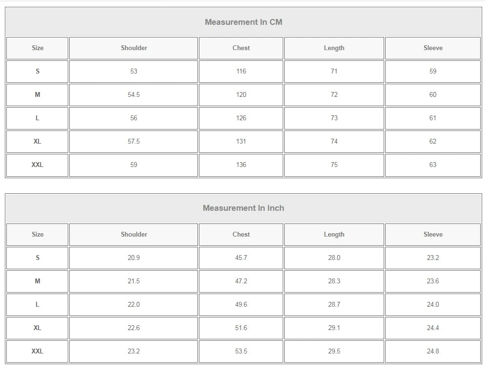488x370 pixels.
Task: Click the Sleeve header in the Inch table
Action: click(433, 234)
